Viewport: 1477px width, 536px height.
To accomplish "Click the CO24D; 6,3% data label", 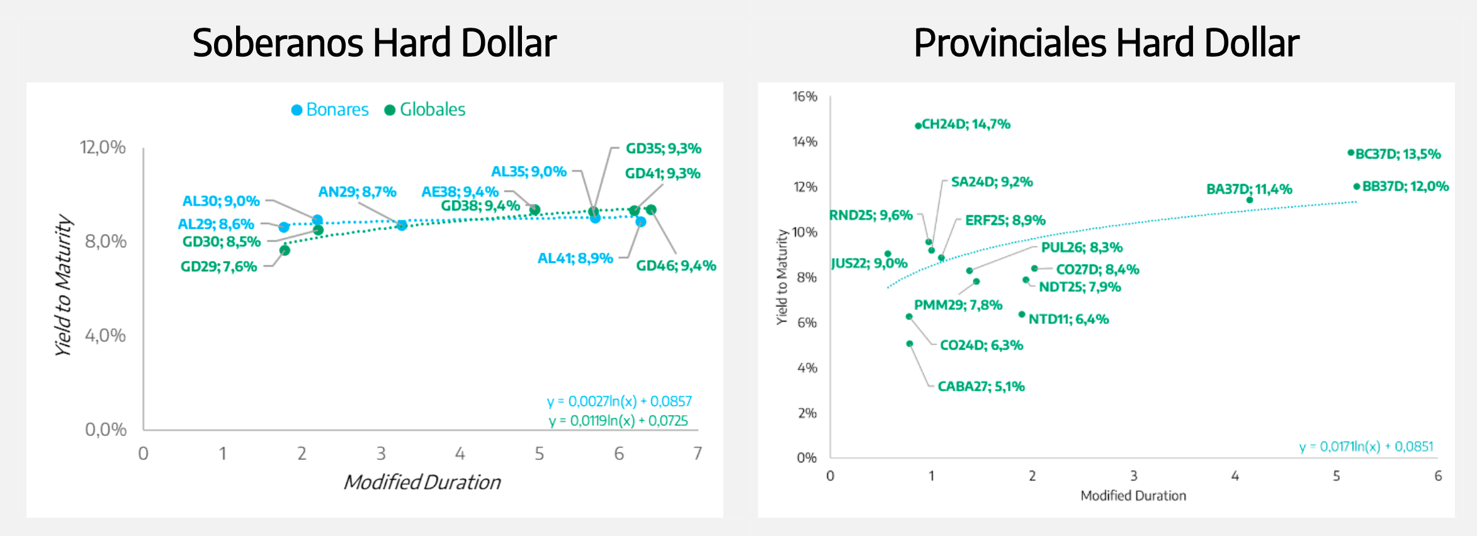I will point(981,345).
